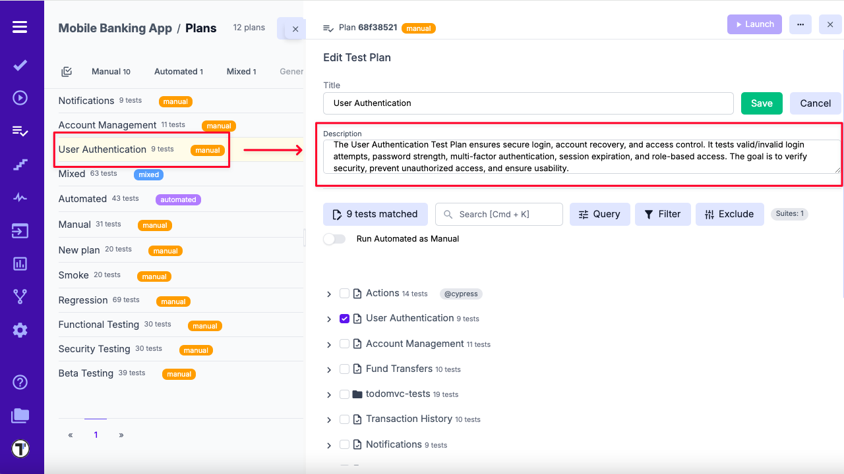Uncheck the User Authentication suite checkbox

click(x=344, y=319)
